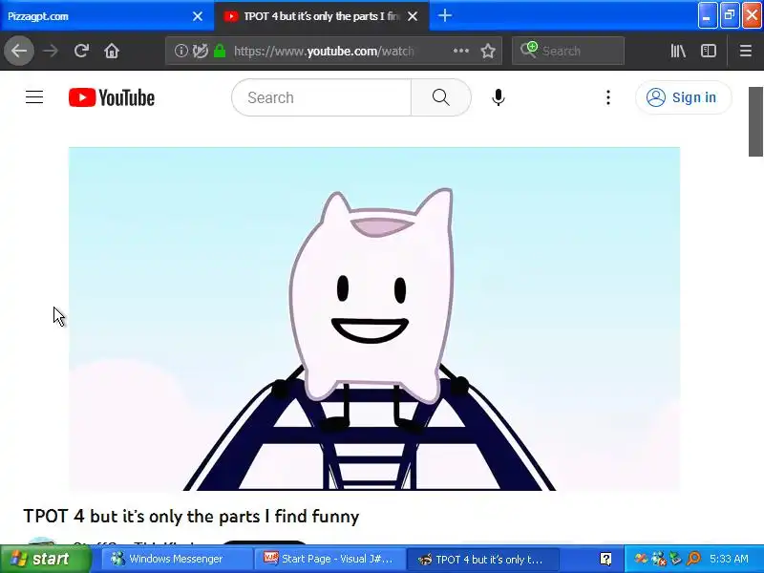The height and width of the screenshot is (573, 764).
Task: Go to YouTube home via logo
Action: pos(112,97)
